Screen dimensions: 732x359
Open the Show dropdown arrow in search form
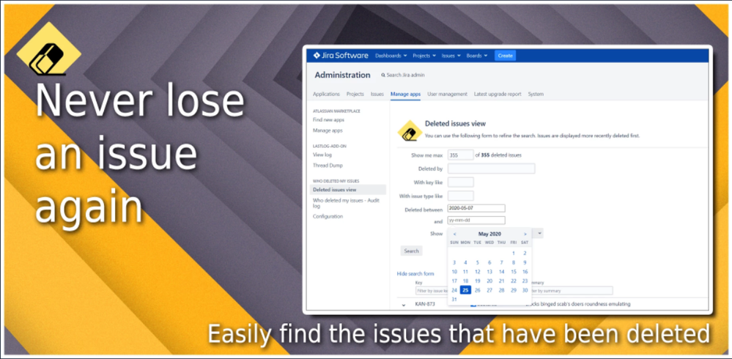tap(539, 233)
